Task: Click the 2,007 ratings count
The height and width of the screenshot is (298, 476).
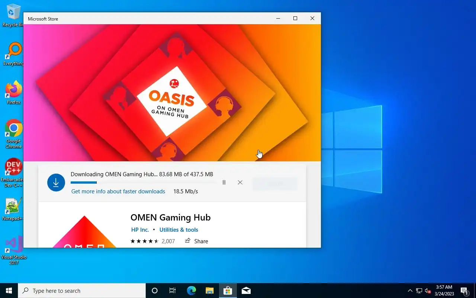Action: 168,241
